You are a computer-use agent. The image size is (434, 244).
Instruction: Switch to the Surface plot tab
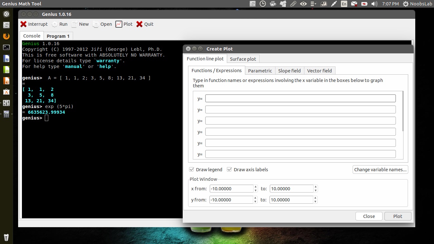243,59
